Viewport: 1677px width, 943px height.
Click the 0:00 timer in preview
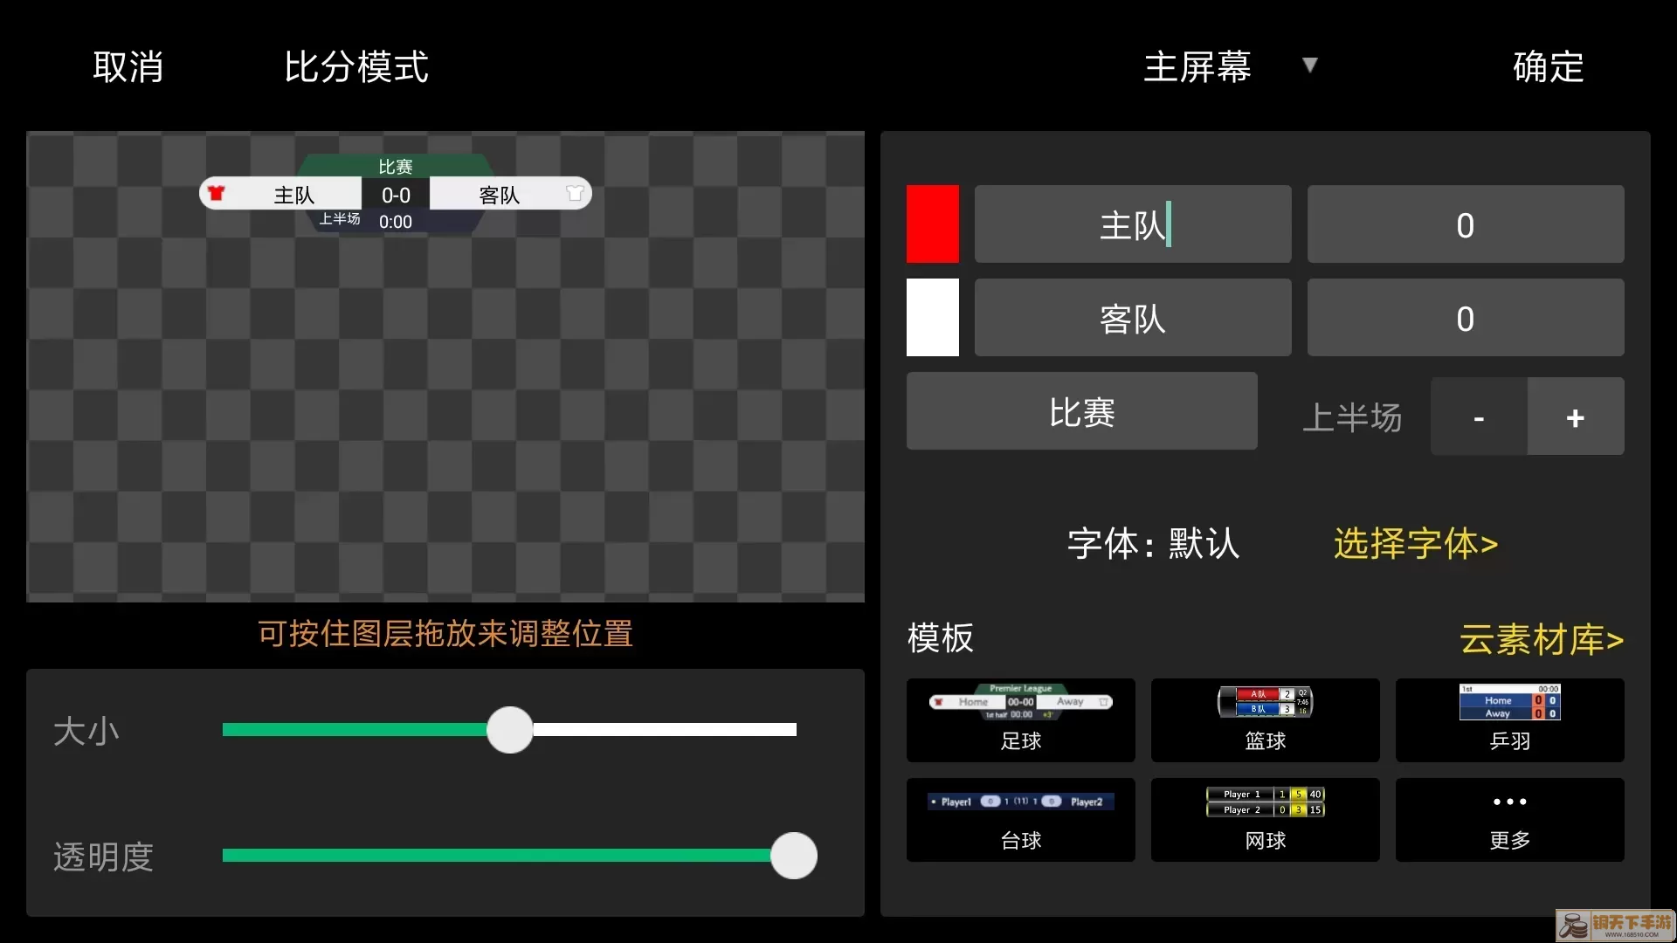396,222
